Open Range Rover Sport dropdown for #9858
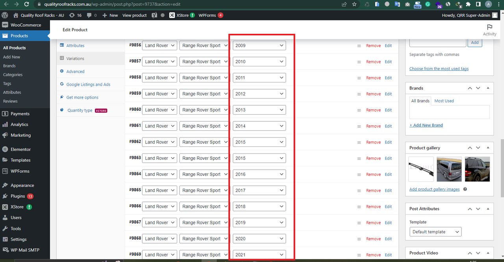This screenshot has height=262, width=504. [x=205, y=78]
